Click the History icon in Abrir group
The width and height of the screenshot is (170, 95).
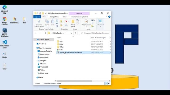[92, 26]
